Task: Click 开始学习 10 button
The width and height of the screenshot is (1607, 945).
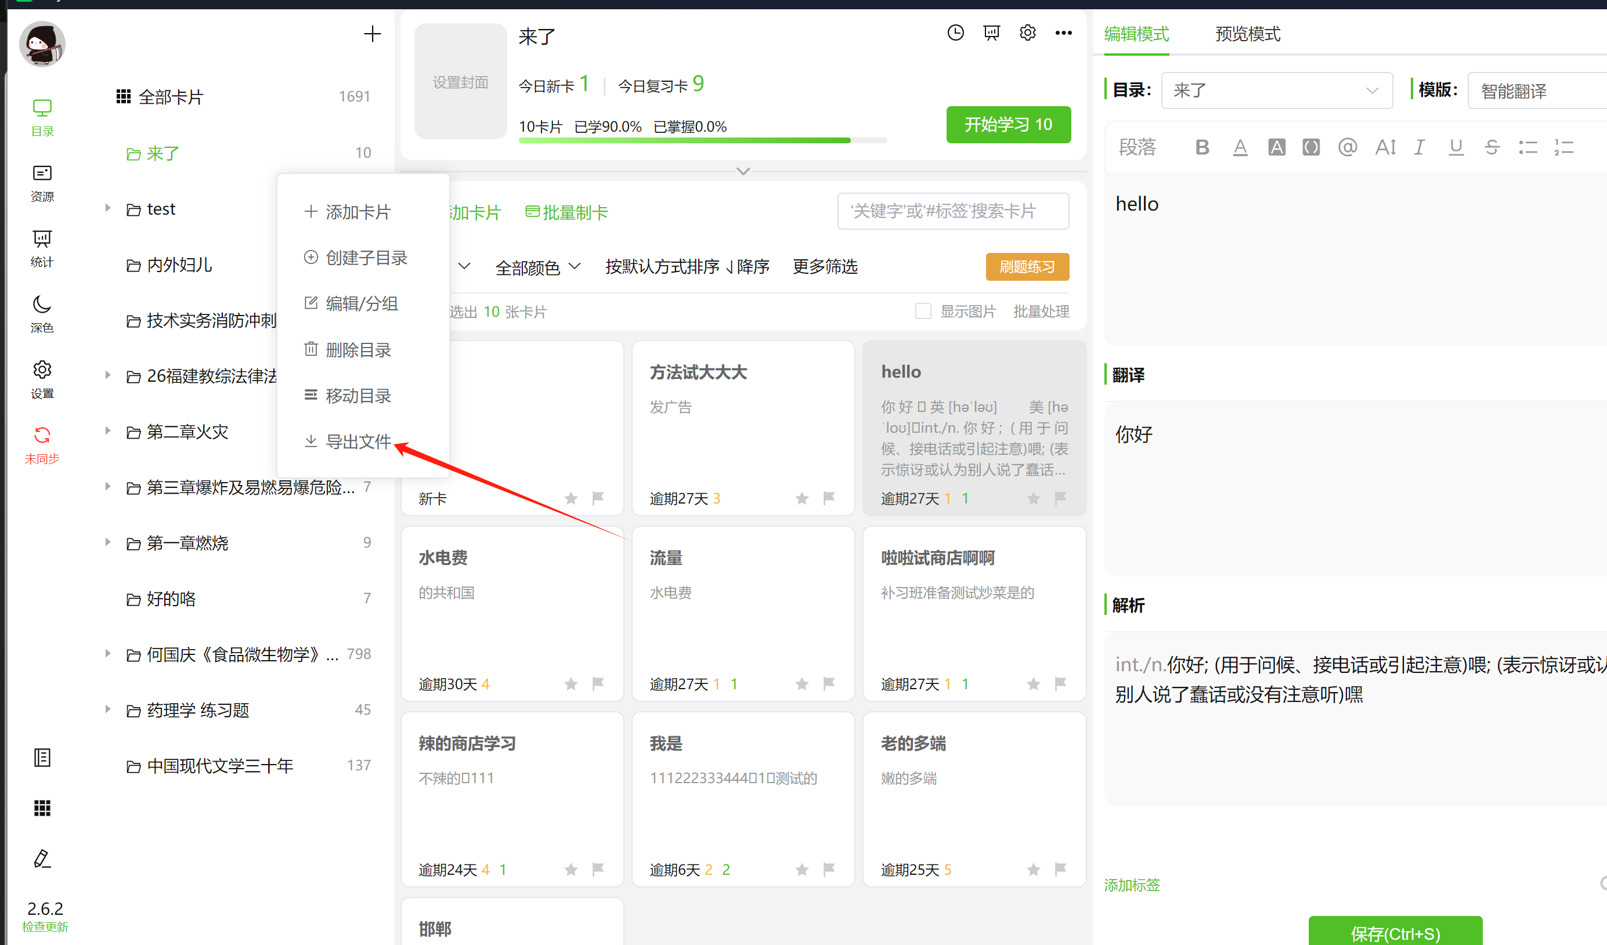Action: coord(1008,125)
